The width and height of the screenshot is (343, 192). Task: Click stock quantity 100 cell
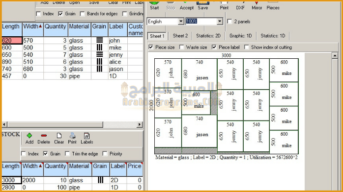(56, 187)
